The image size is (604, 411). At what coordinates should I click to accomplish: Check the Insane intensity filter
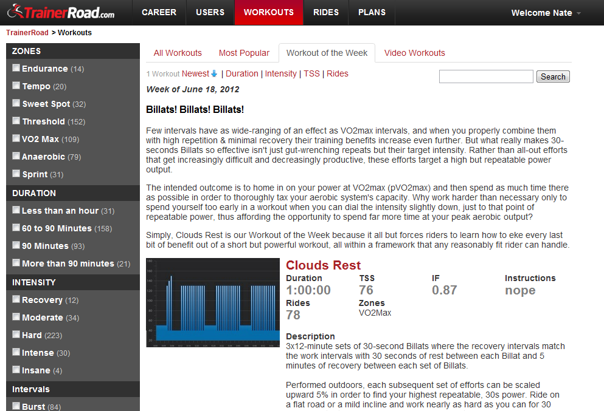pos(16,370)
